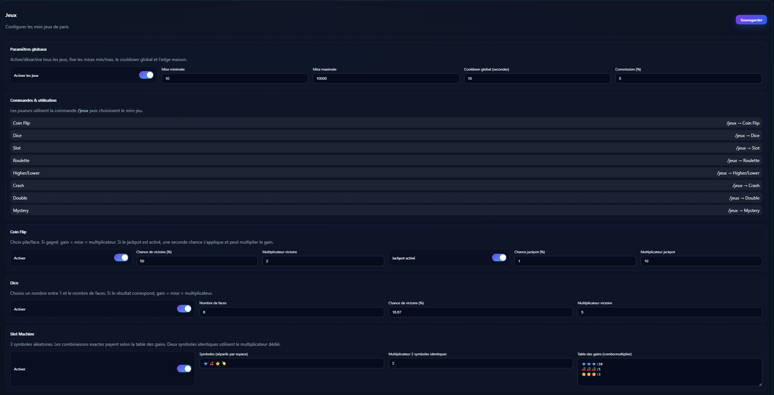
Task: Turn off the Dice Activer toggle
Action: pos(184,309)
